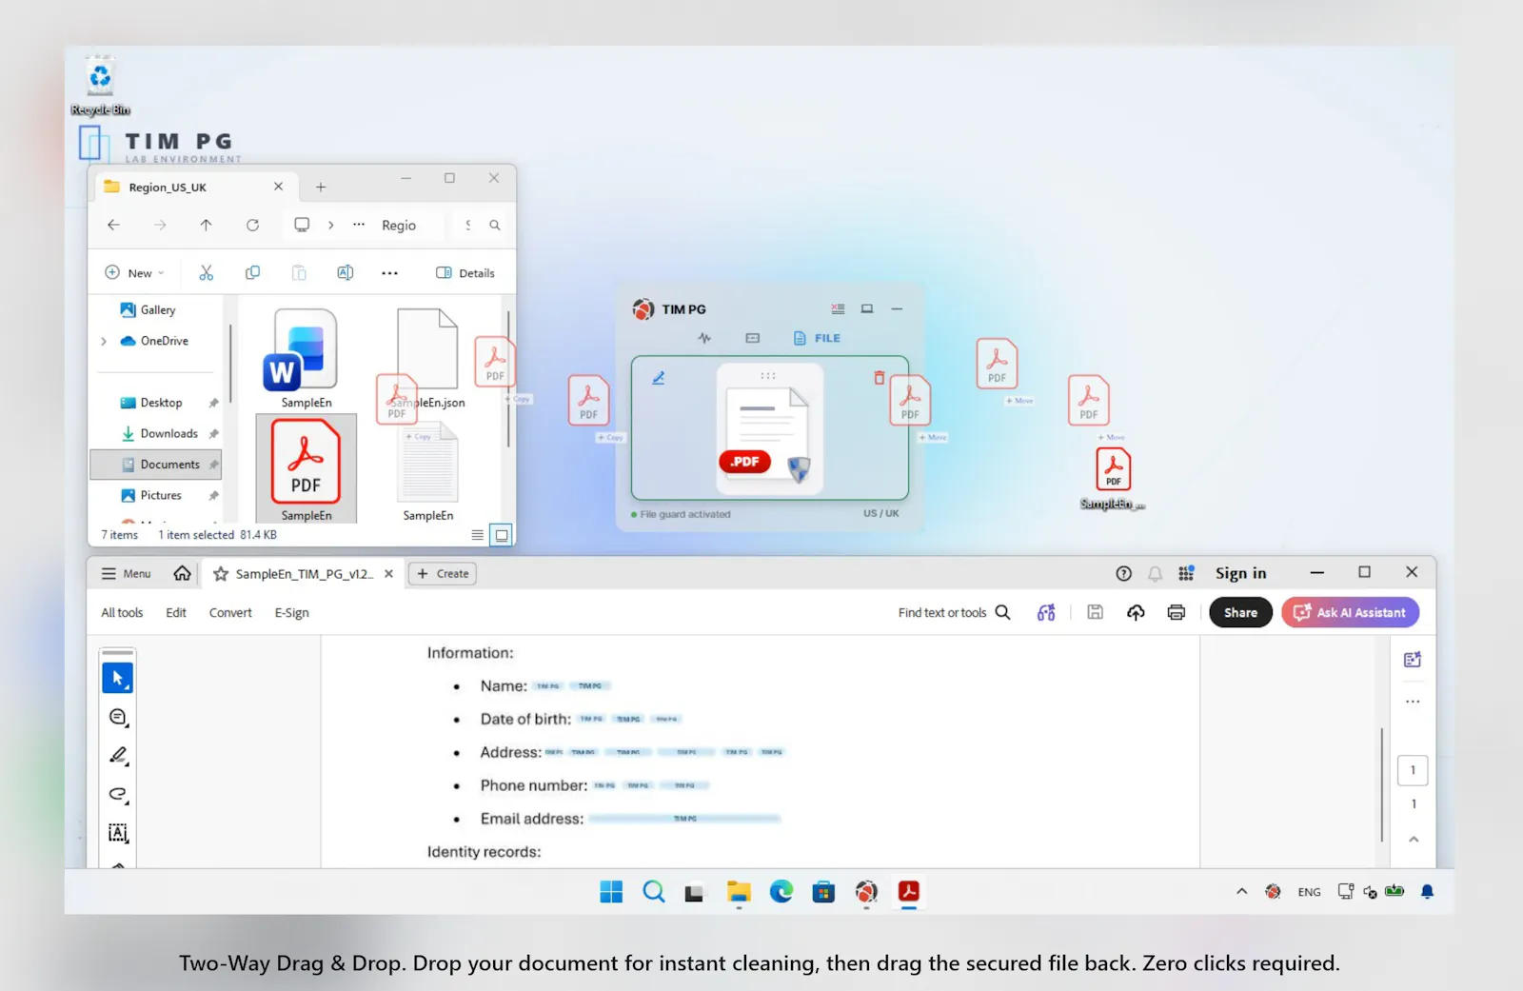
Task: Click the clear list icon in TIM PG
Action: [x=838, y=308]
